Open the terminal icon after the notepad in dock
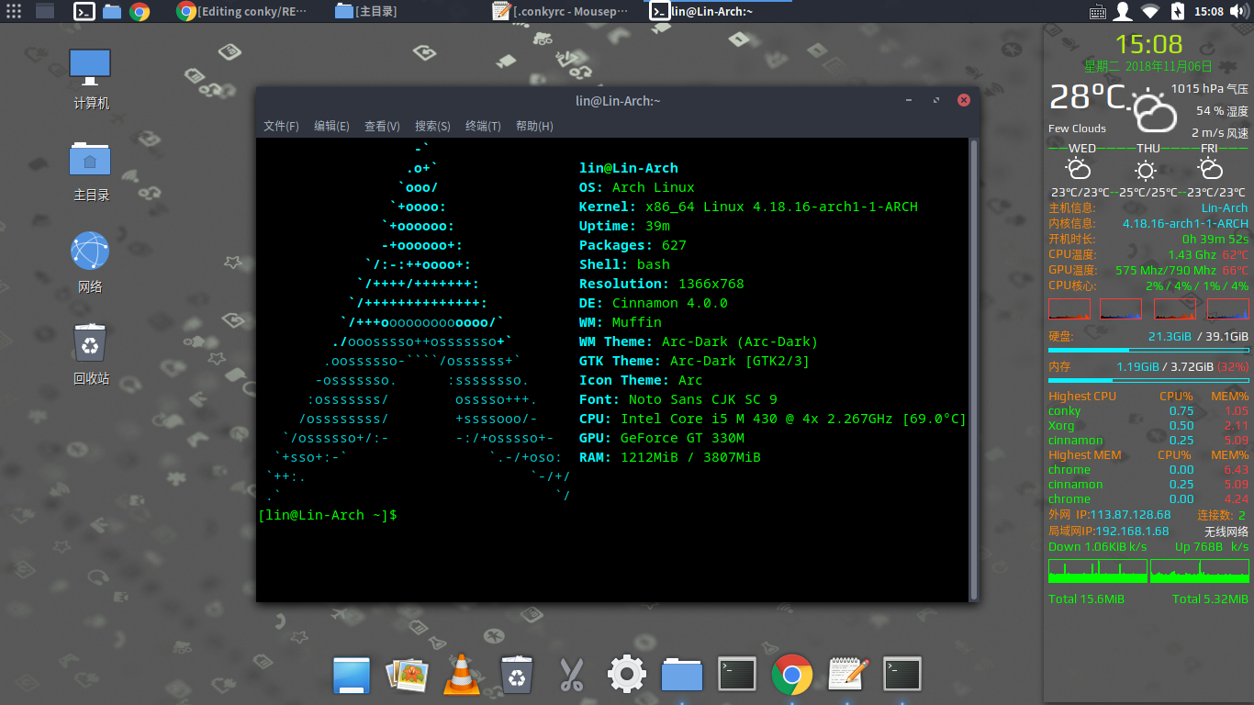1254x705 pixels. click(902, 676)
